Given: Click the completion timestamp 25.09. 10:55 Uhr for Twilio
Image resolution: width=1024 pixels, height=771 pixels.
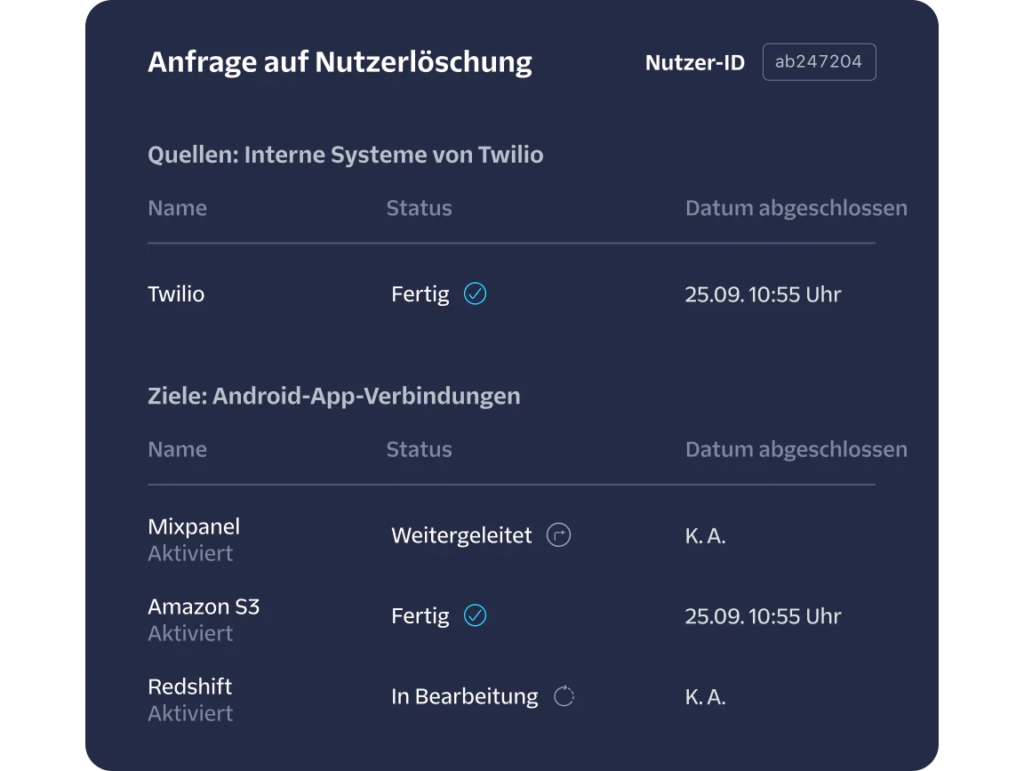Looking at the screenshot, I should point(763,293).
